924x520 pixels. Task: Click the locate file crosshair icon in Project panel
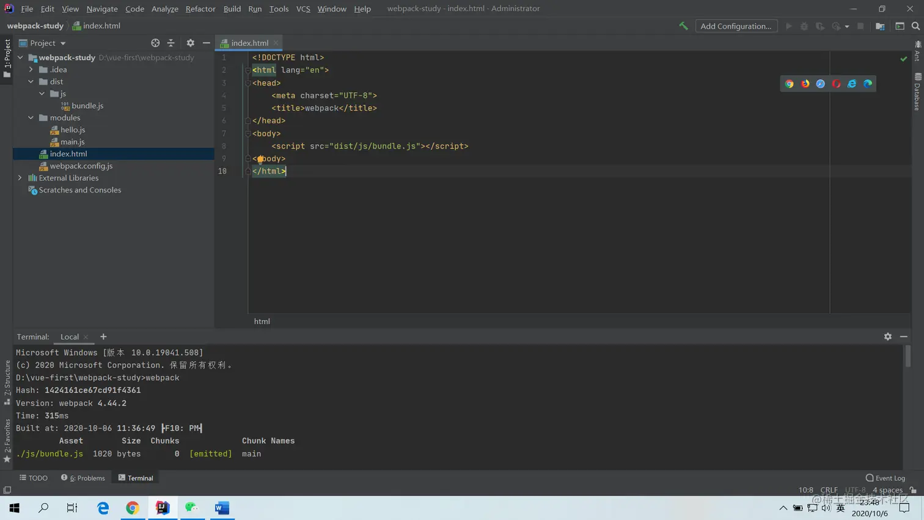pos(155,43)
